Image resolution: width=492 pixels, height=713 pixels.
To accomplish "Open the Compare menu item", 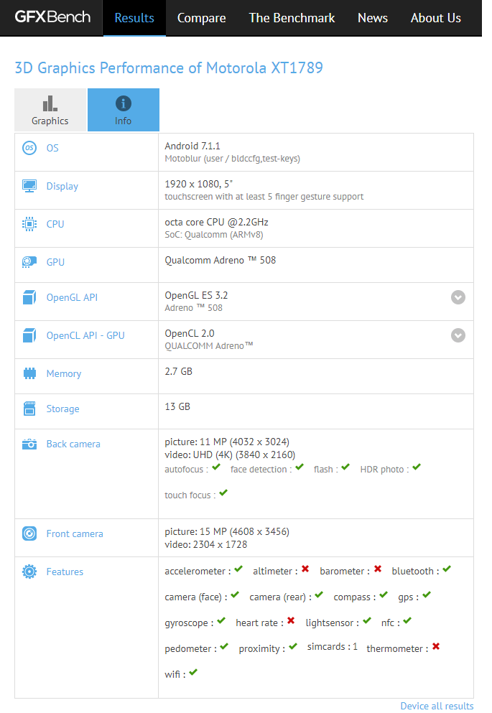I will (201, 18).
